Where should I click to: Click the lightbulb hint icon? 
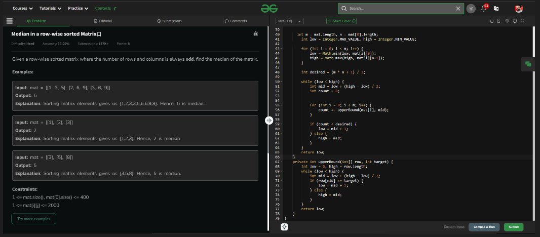[x=285, y=227]
